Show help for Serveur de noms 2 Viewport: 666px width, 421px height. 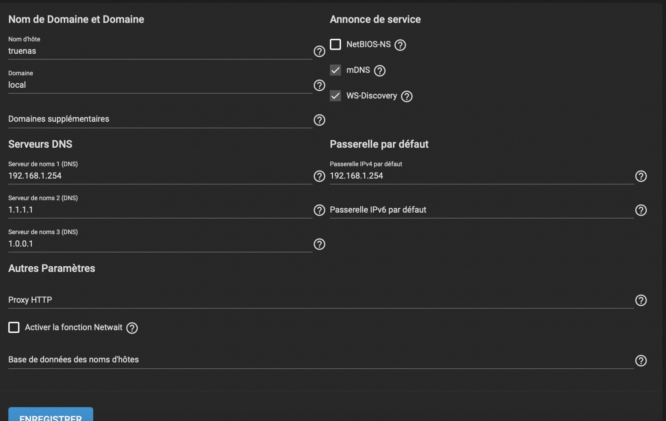click(x=319, y=210)
